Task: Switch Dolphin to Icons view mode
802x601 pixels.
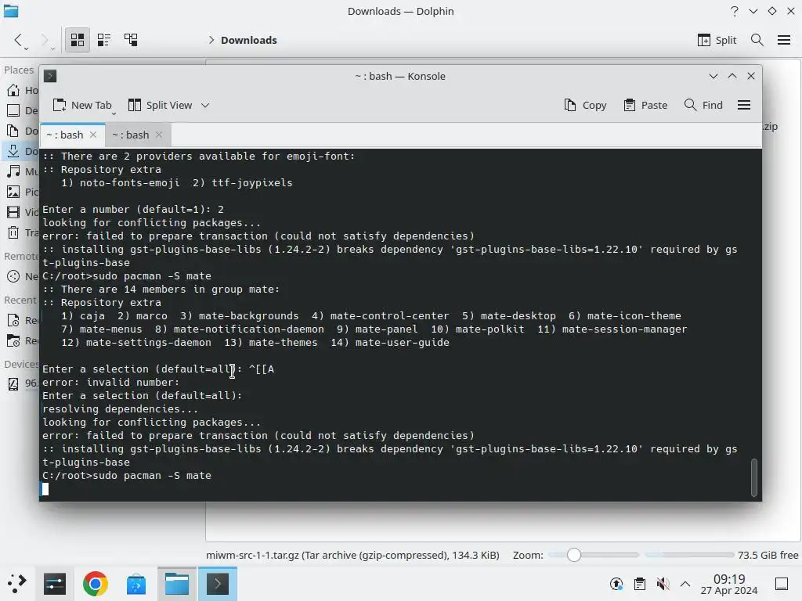Action: click(78, 40)
